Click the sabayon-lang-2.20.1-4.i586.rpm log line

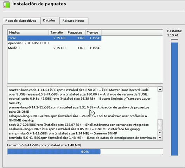tap(78, 118)
